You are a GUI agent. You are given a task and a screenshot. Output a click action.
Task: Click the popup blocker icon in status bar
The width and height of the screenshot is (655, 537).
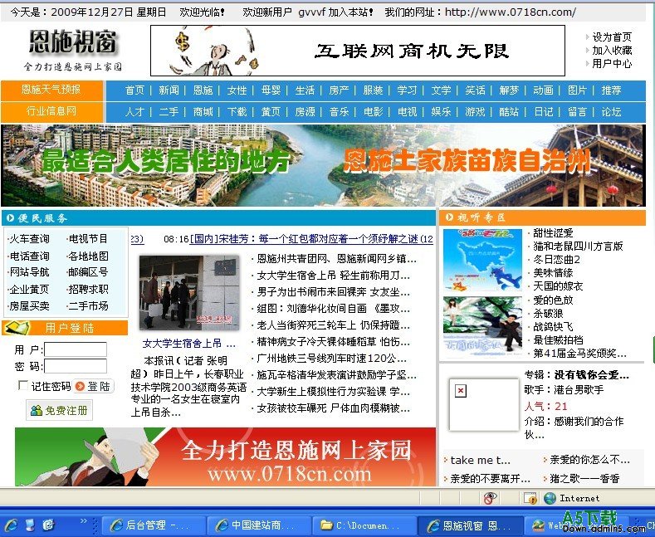pyautogui.click(x=530, y=498)
